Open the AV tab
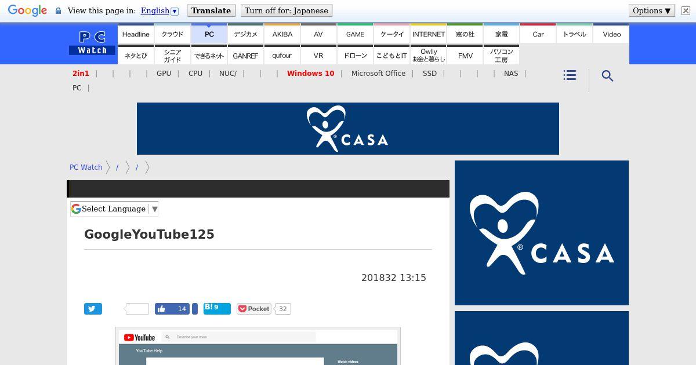The height and width of the screenshot is (365, 696). (x=318, y=34)
